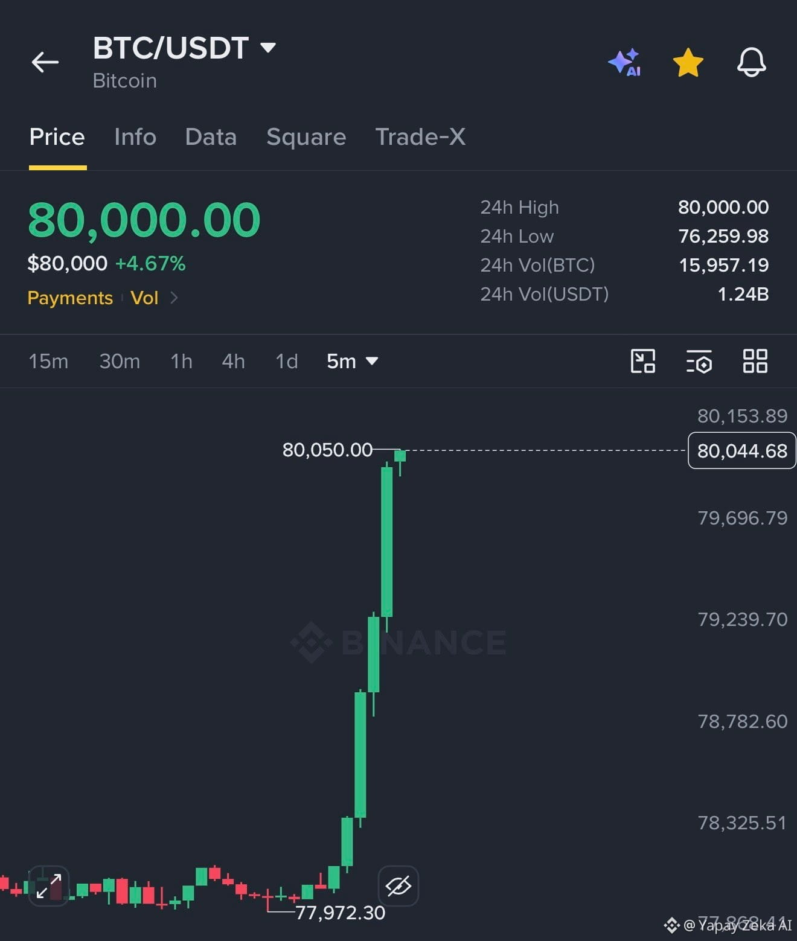797x941 pixels.
Task: Toggle the yellow favorite star
Action: 688,63
